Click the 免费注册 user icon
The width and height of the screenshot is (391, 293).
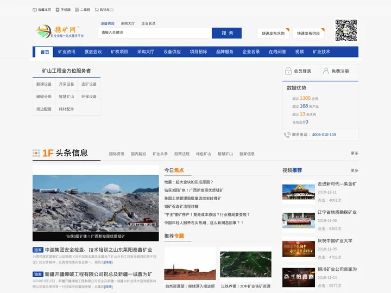[x=326, y=71]
